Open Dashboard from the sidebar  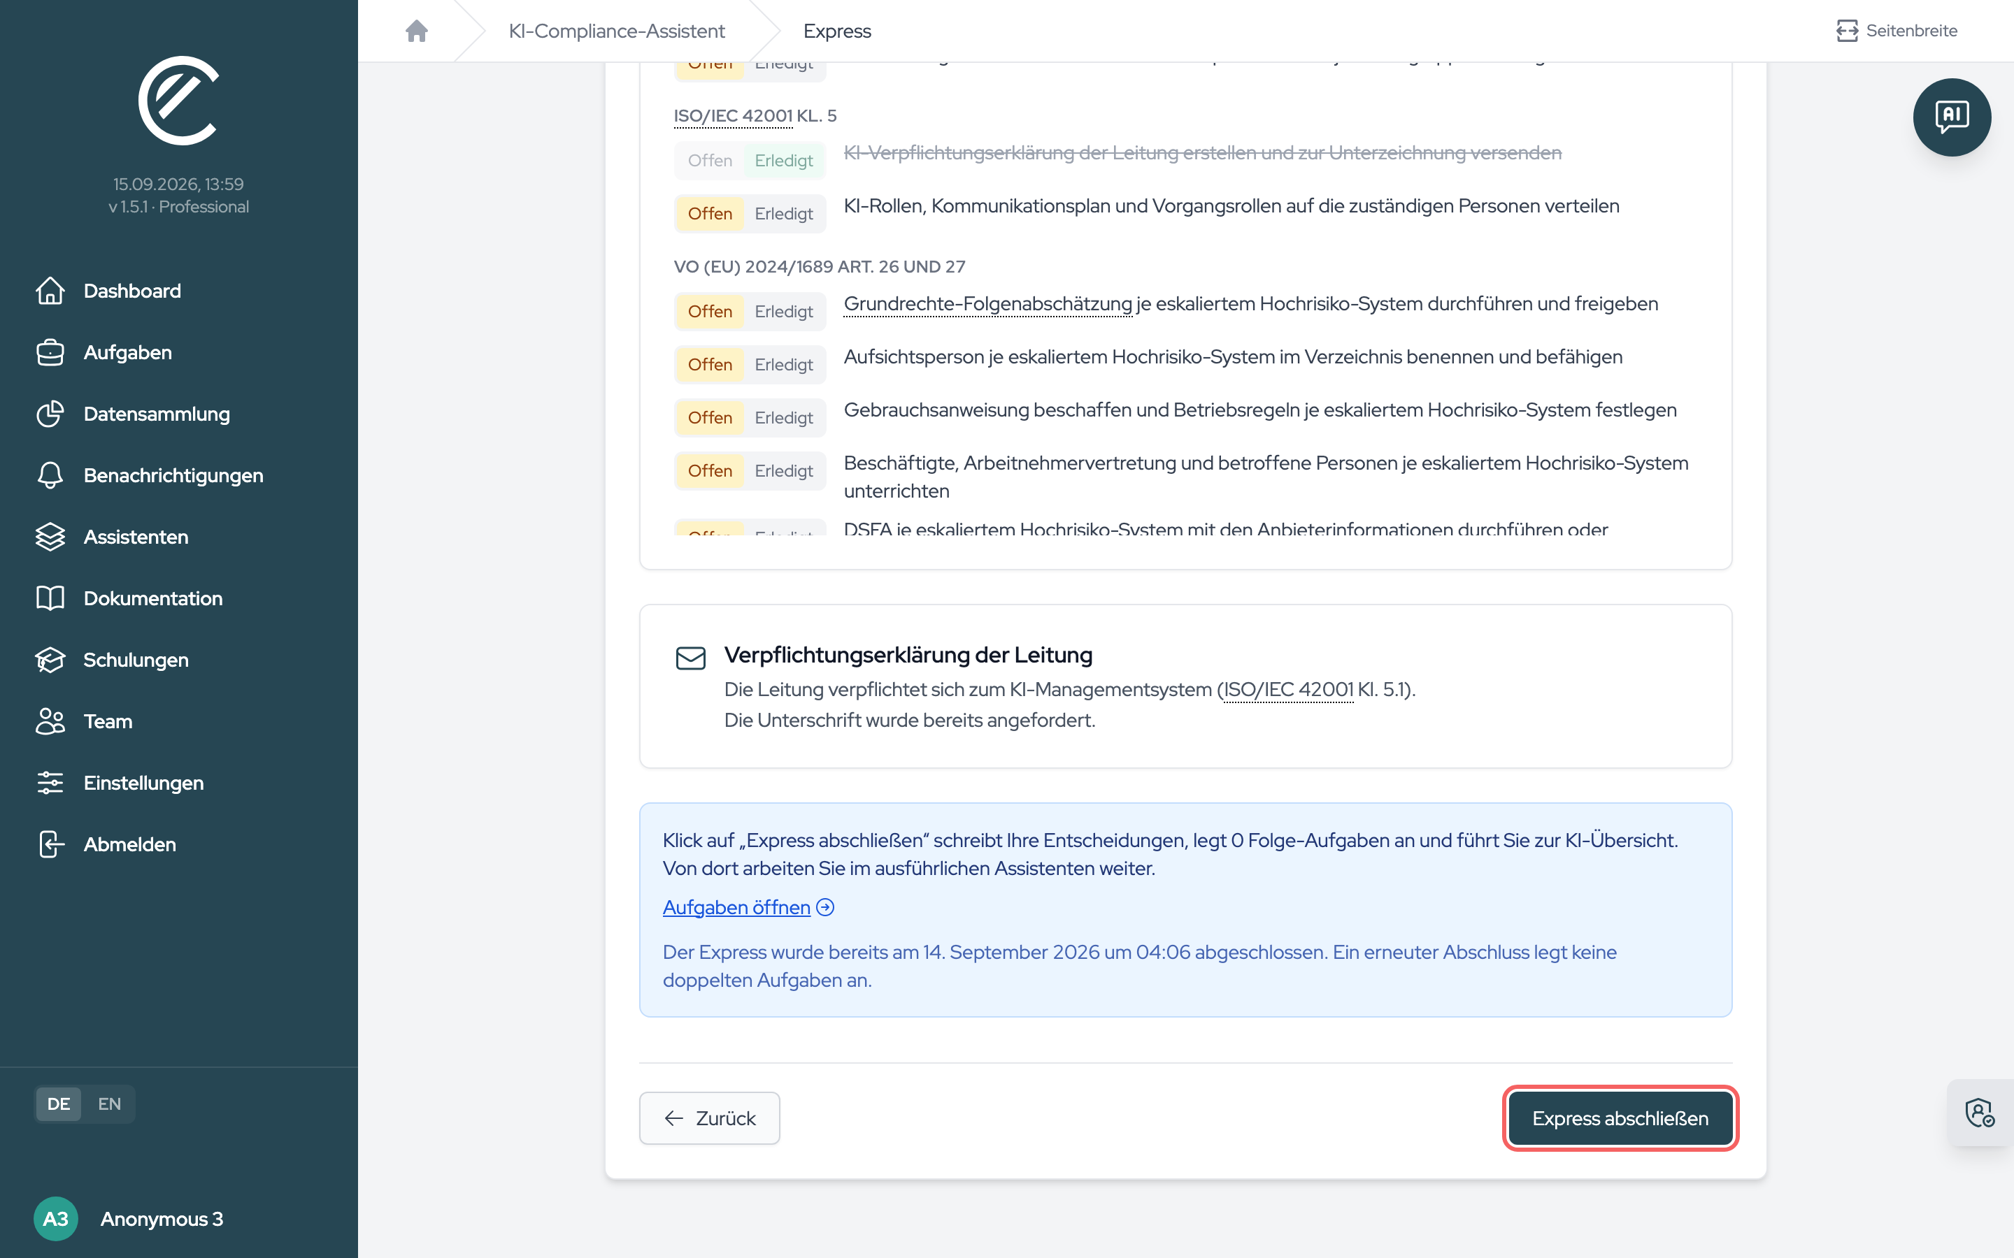[132, 291]
